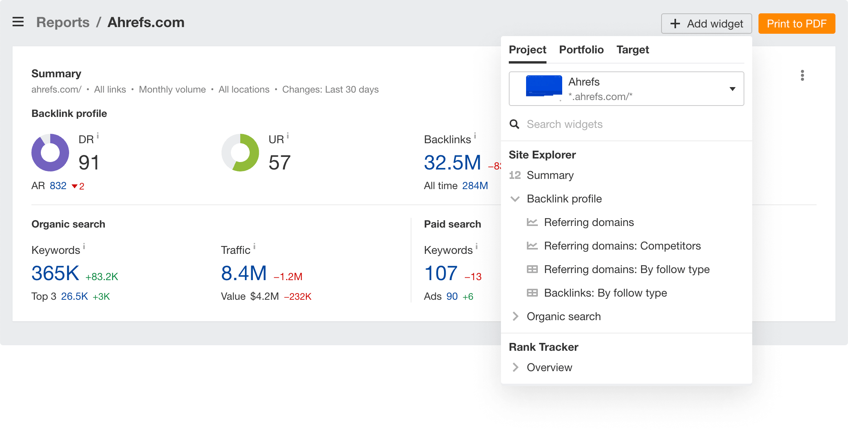Open the 32.5M backlinks value
Image resolution: width=848 pixels, height=430 pixels.
tap(452, 162)
